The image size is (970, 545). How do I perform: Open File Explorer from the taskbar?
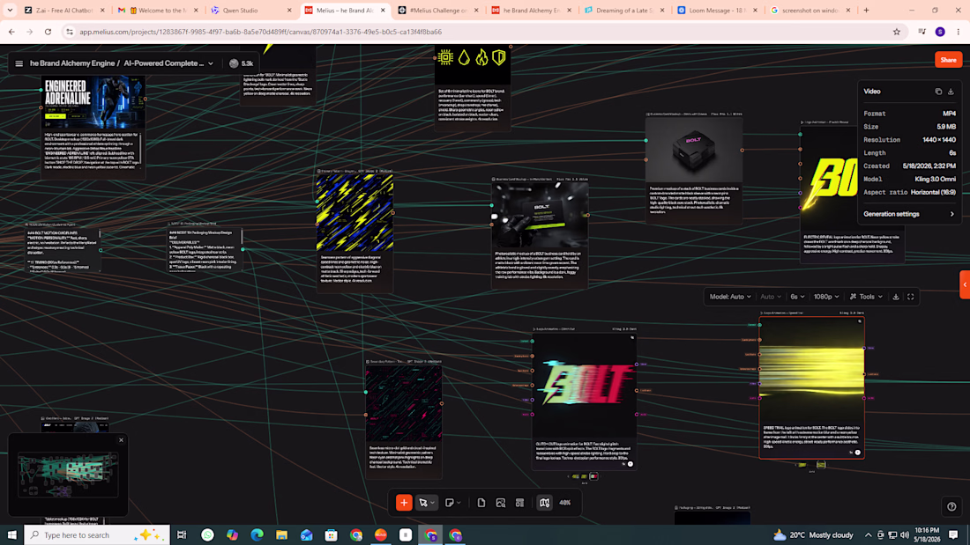tap(281, 535)
